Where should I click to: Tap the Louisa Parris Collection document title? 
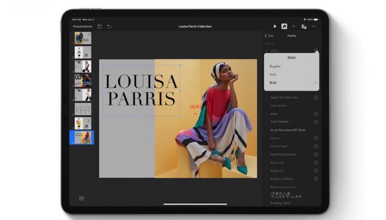[x=195, y=27]
